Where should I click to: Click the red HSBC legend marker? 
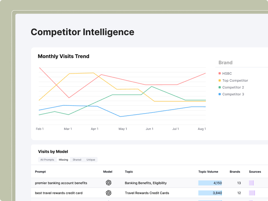[220, 74]
